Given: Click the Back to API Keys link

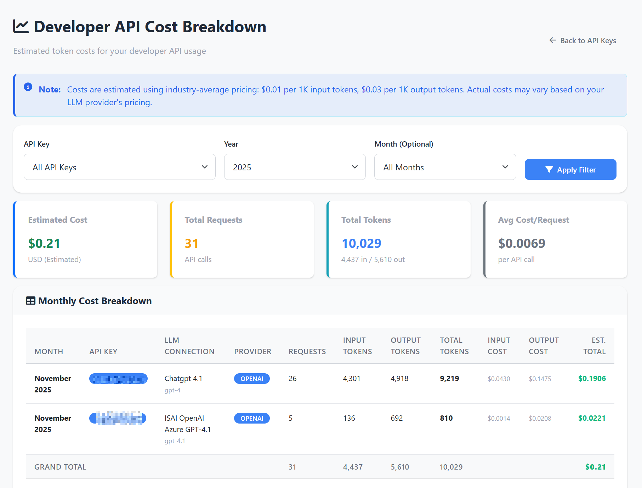Looking at the screenshot, I should coord(587,40).
